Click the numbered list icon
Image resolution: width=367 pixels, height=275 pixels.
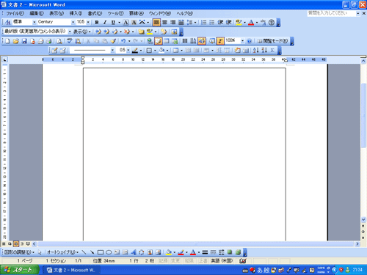(203, 23)
